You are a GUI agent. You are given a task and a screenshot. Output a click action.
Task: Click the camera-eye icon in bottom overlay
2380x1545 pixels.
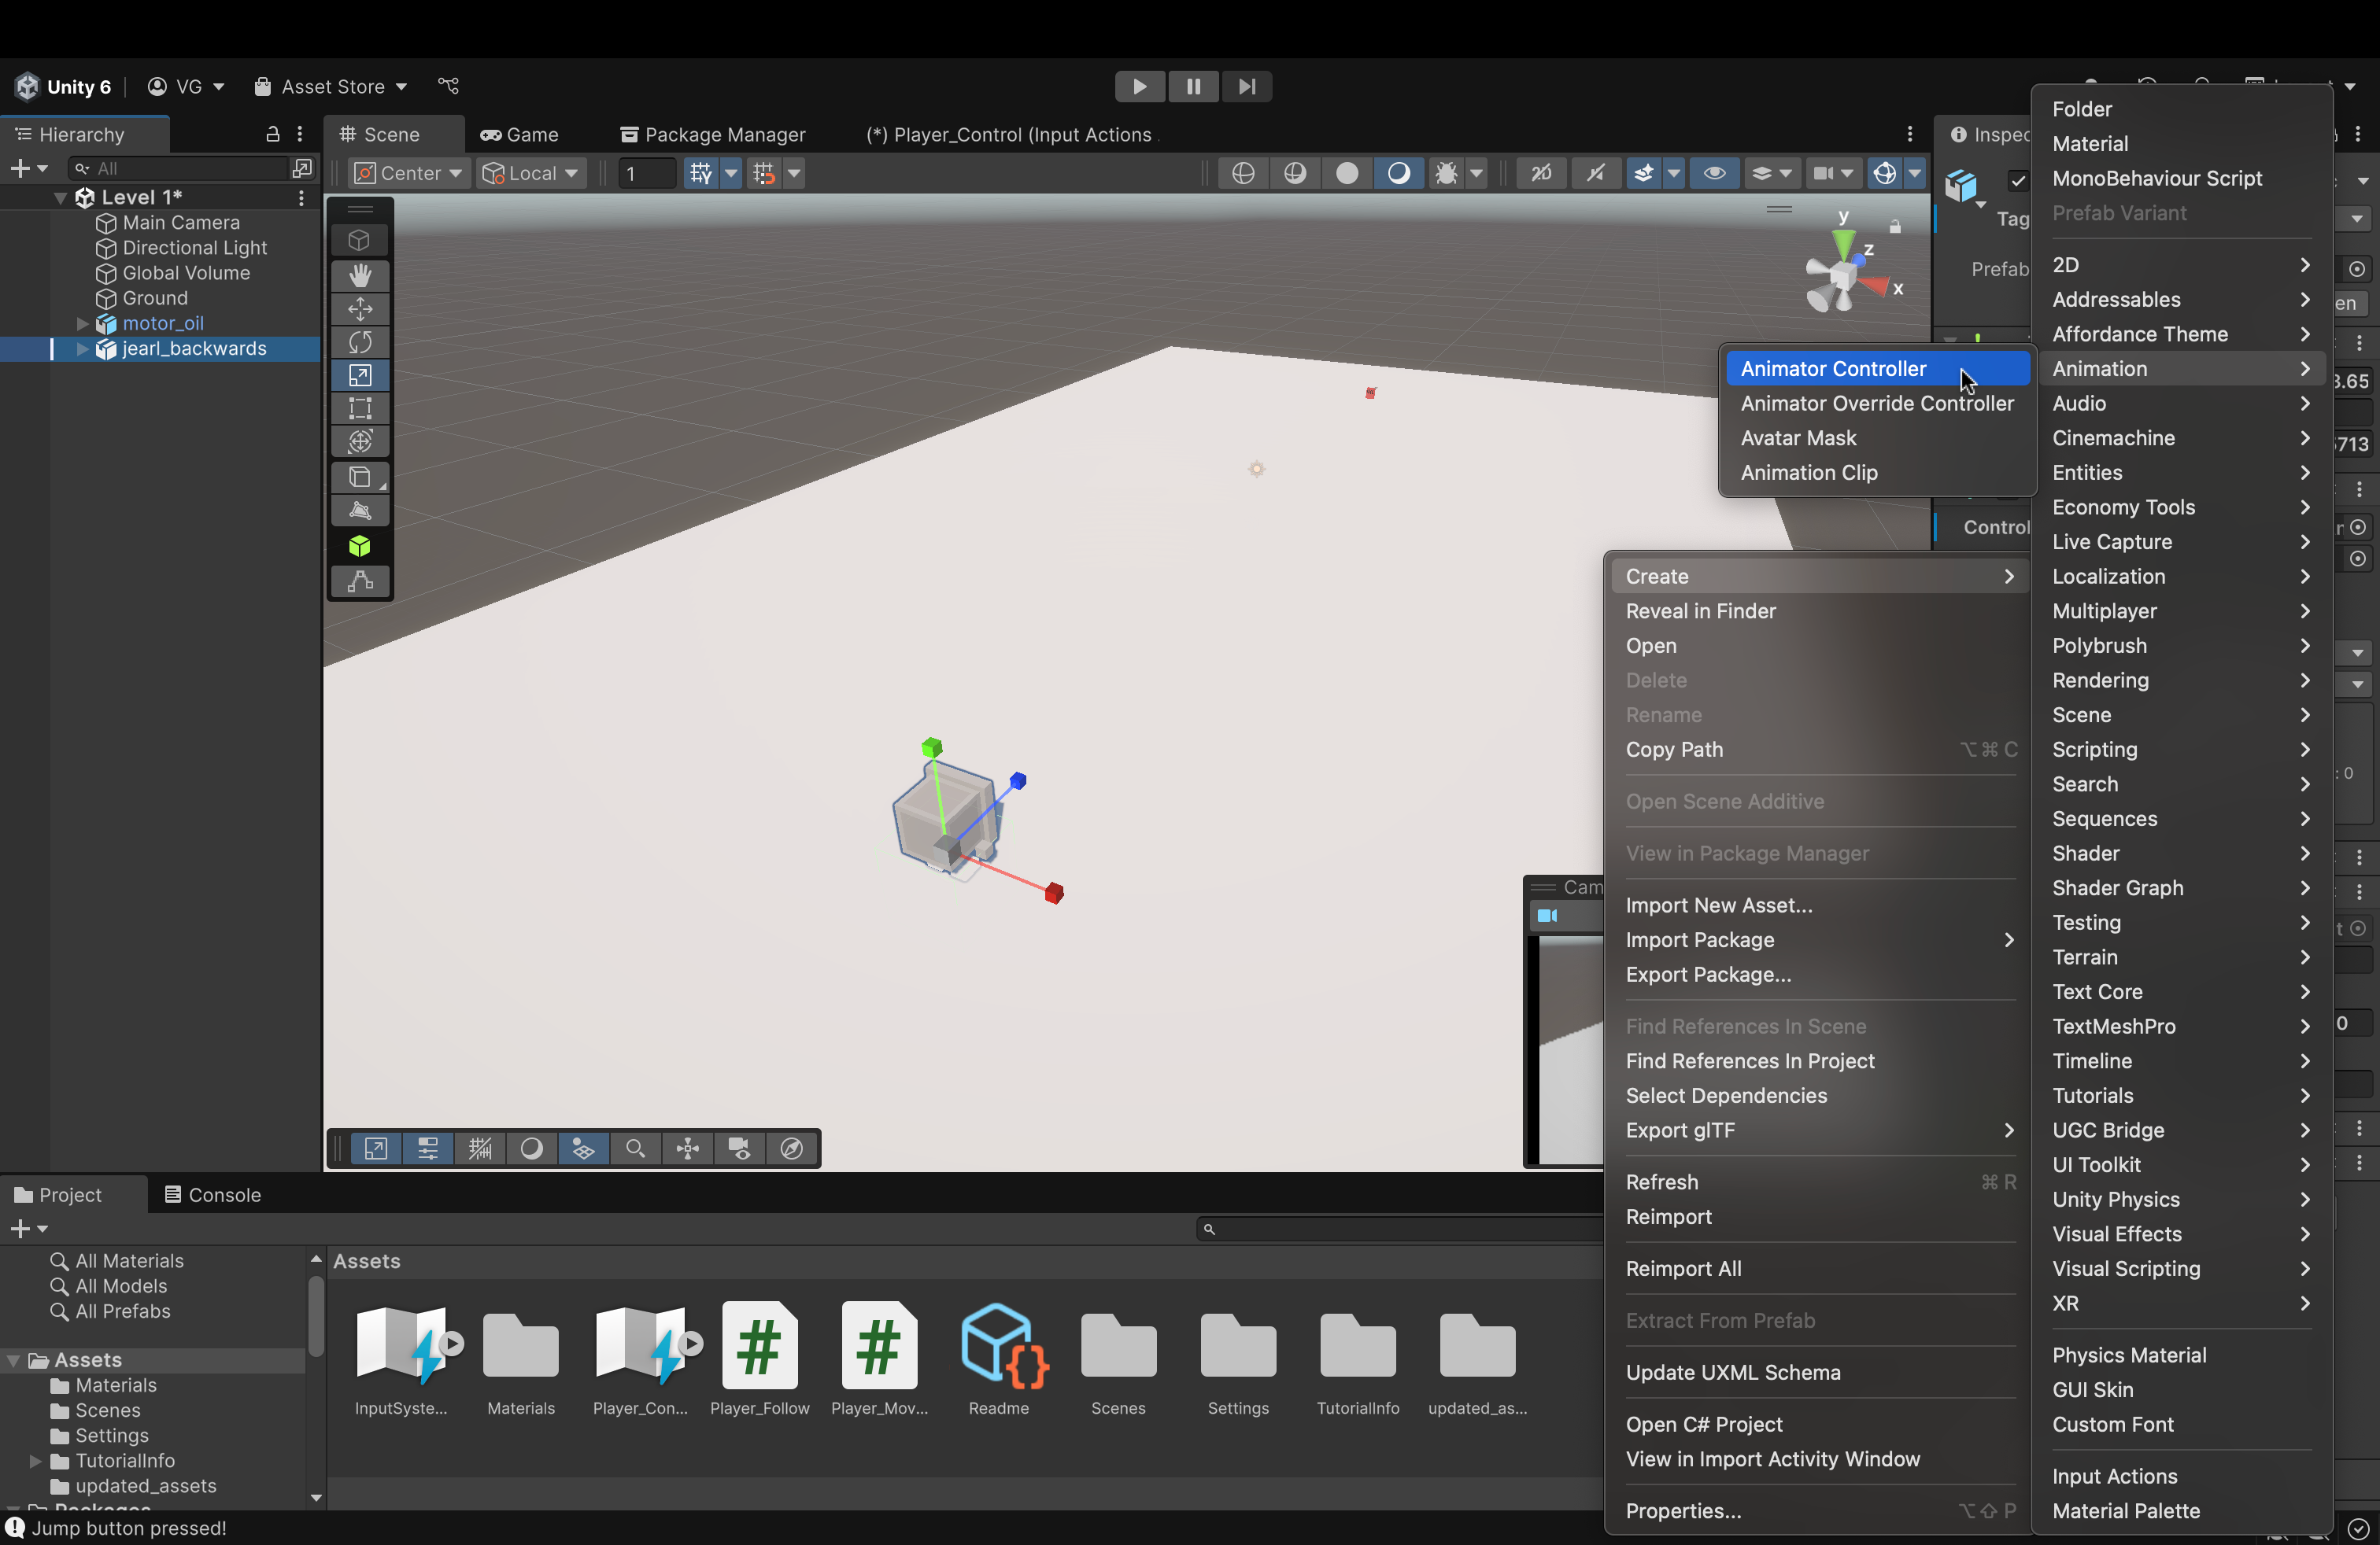(740, 1149)
